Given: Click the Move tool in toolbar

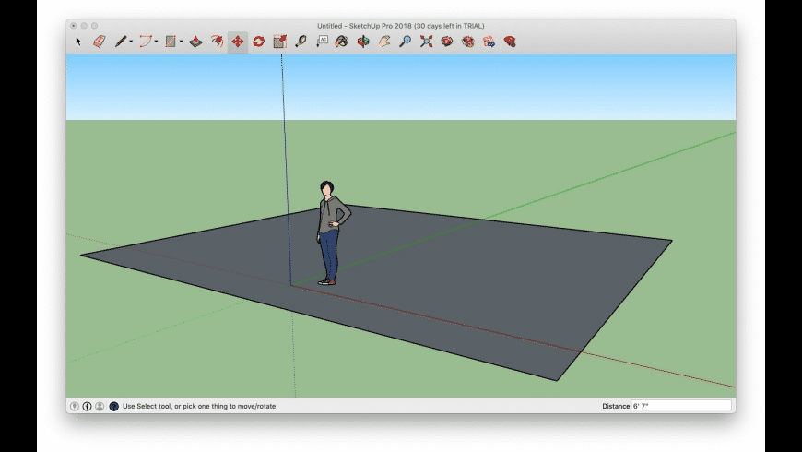Looking at the screenshot, I should (x=238, y=42).
